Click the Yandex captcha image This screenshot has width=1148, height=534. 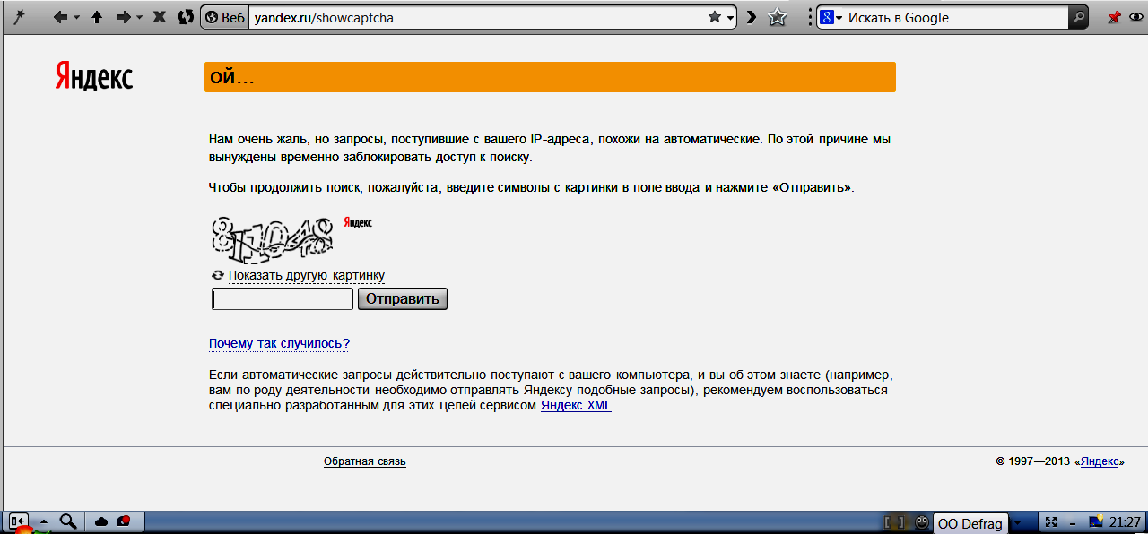coord(272,240)
